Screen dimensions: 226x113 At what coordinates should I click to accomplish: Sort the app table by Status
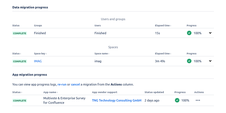click(x=17, y=92)
